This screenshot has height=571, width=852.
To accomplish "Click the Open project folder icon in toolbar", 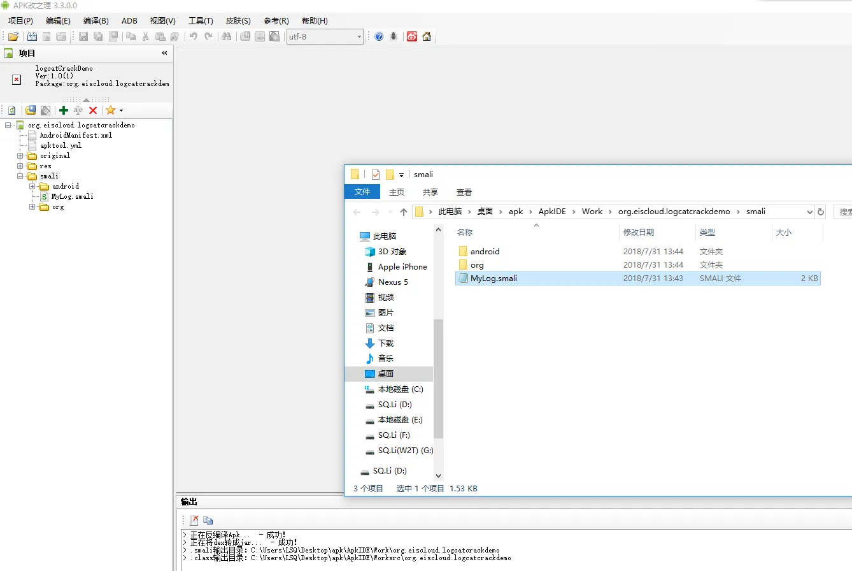I will 13,36.
